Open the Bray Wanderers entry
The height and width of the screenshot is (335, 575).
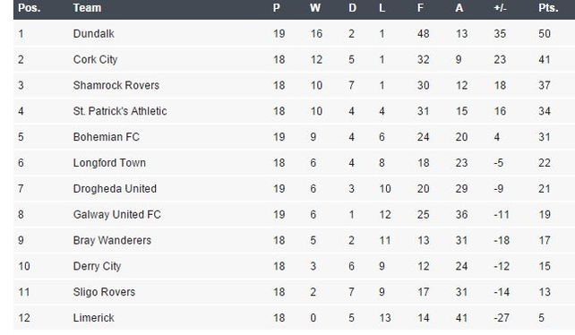point(112,240)
